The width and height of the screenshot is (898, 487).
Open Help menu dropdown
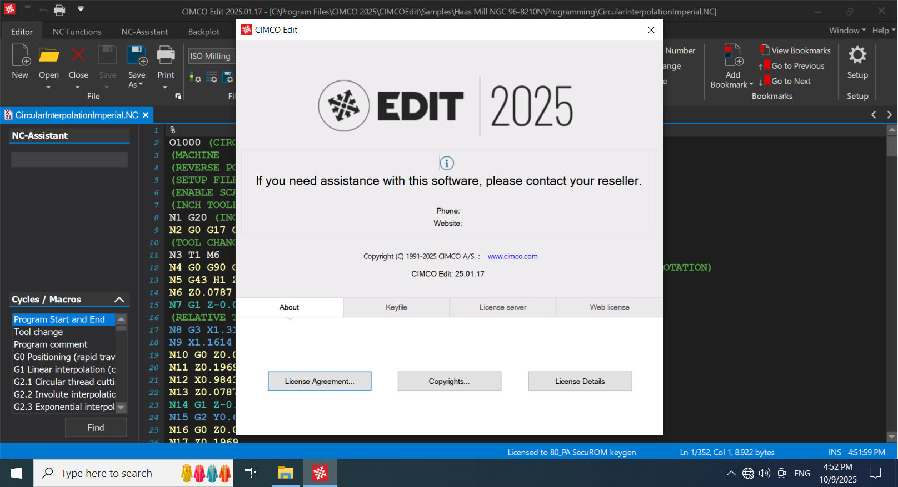[883, 31]
